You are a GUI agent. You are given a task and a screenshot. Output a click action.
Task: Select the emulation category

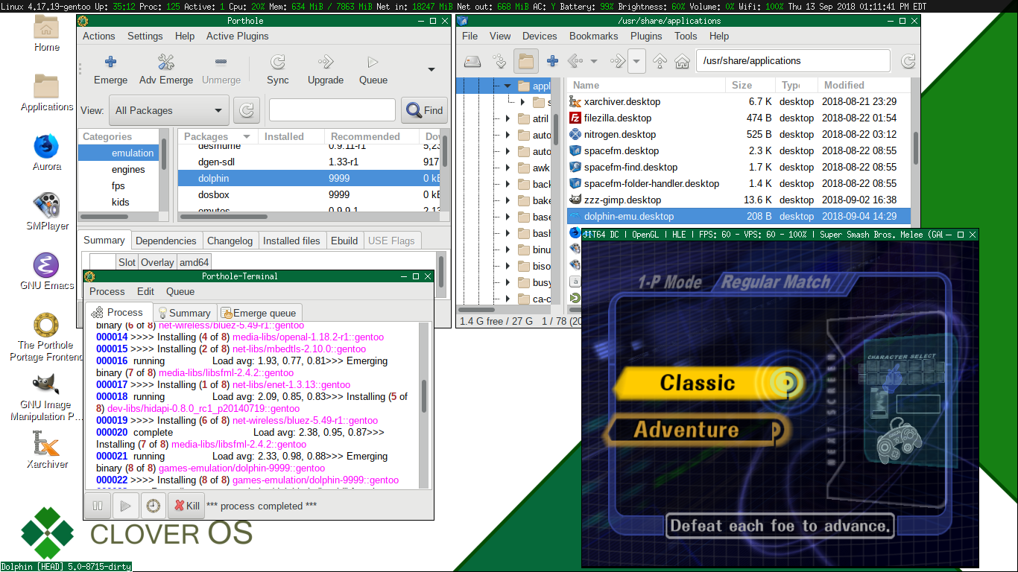(x=119, y=153)
